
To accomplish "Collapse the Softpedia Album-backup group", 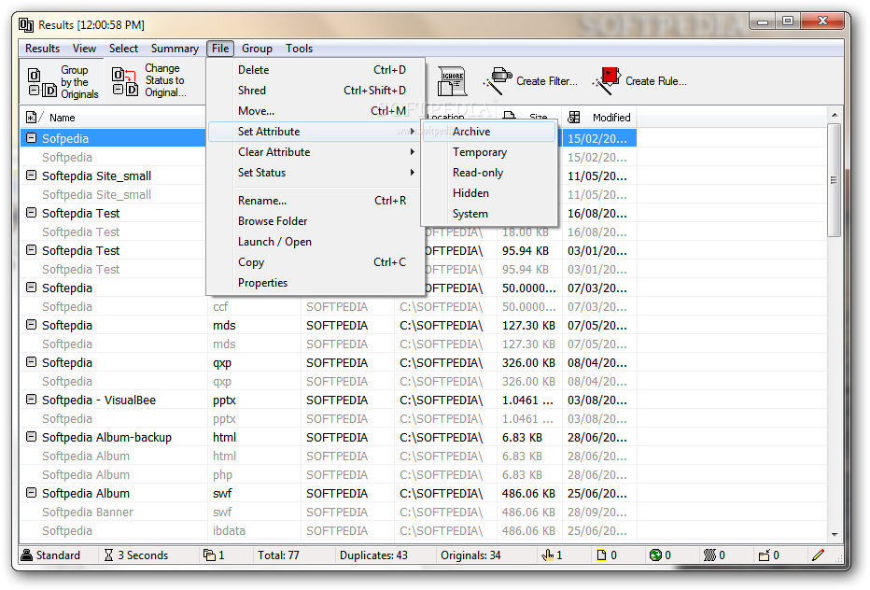I will click(32, 437).
